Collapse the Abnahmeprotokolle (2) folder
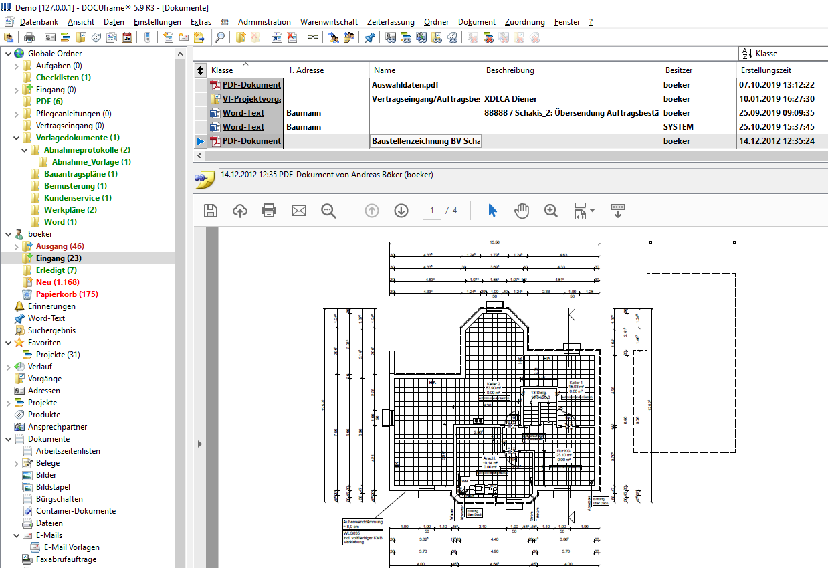828x568 pixels. pos(25,150)
